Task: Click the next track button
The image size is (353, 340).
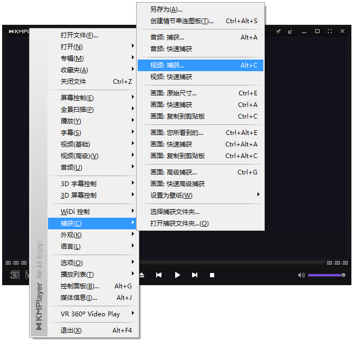Action: (195, 275)
